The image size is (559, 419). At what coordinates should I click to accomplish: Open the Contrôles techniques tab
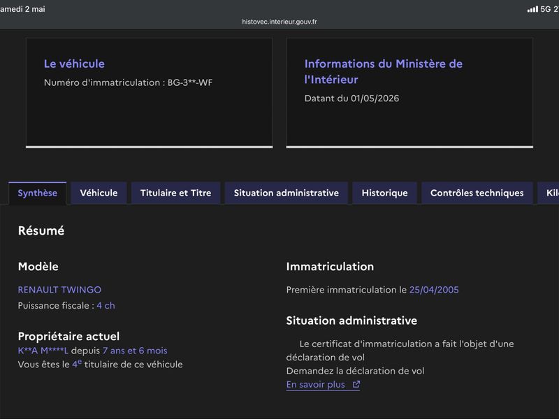pos(477,193)
